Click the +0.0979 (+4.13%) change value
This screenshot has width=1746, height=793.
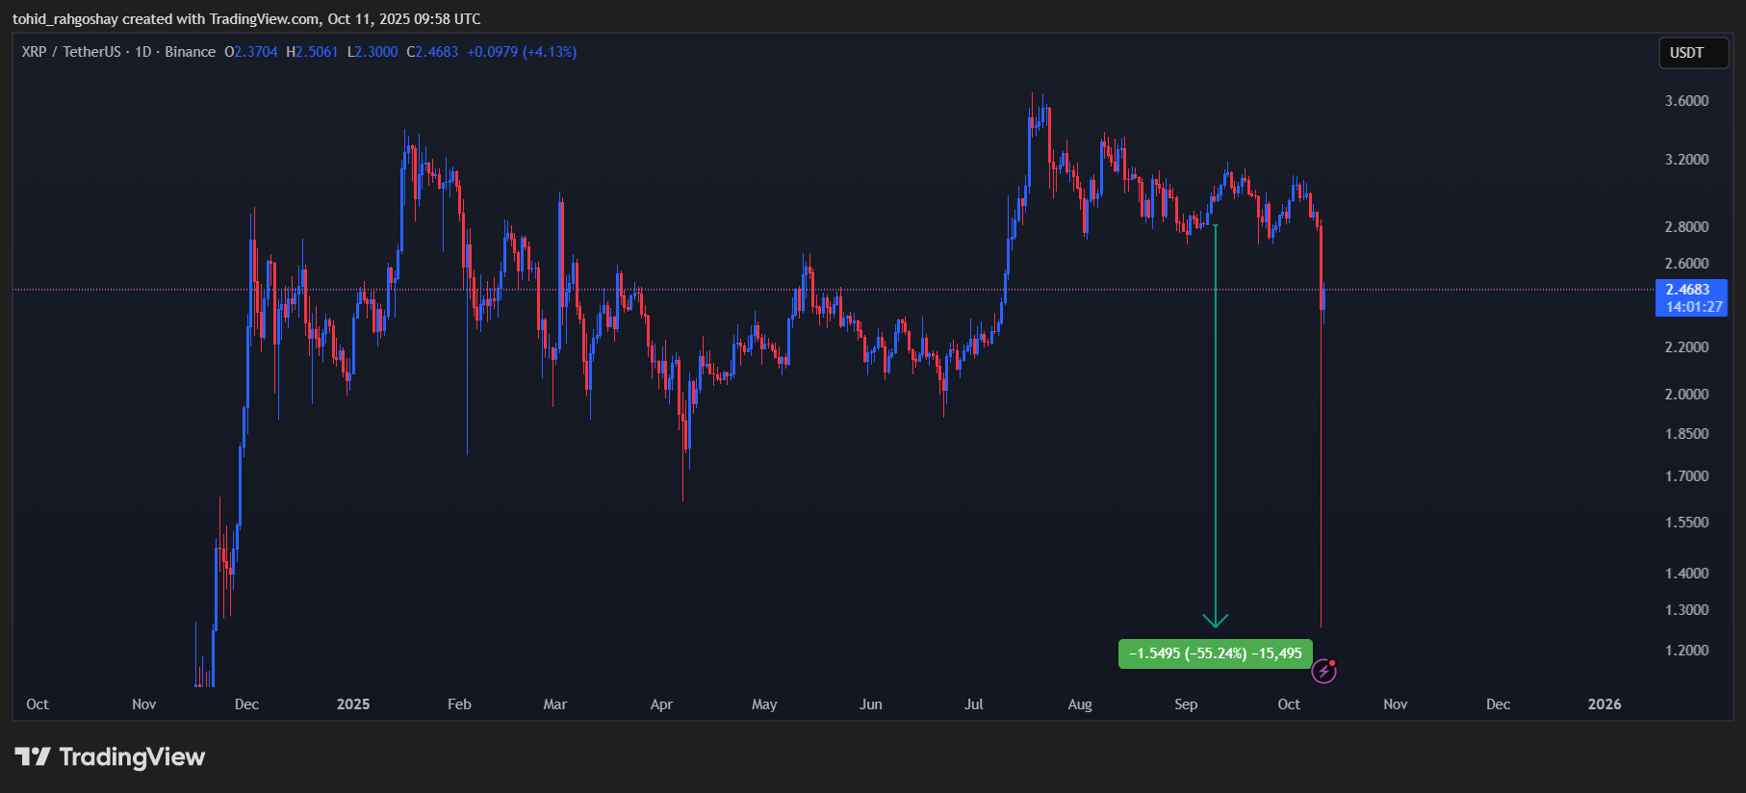(x=522, y=52)
